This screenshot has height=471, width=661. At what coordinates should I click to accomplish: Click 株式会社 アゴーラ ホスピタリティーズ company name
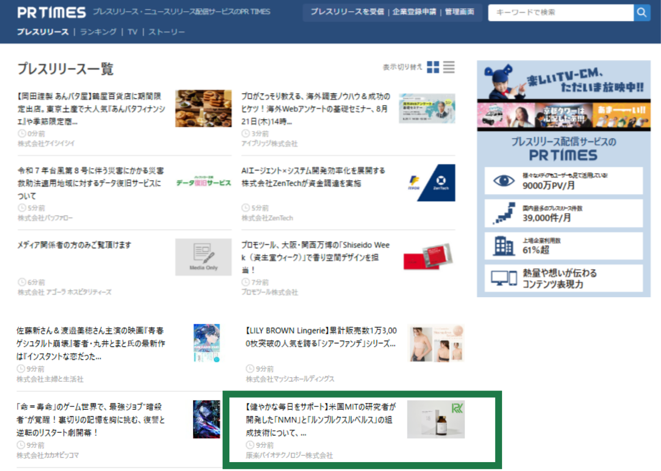[x=65, y=292]
